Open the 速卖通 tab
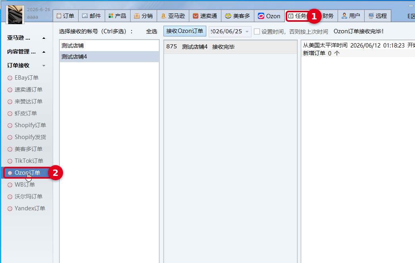This screenshot has height=263, width=415. tap(205, 16)
